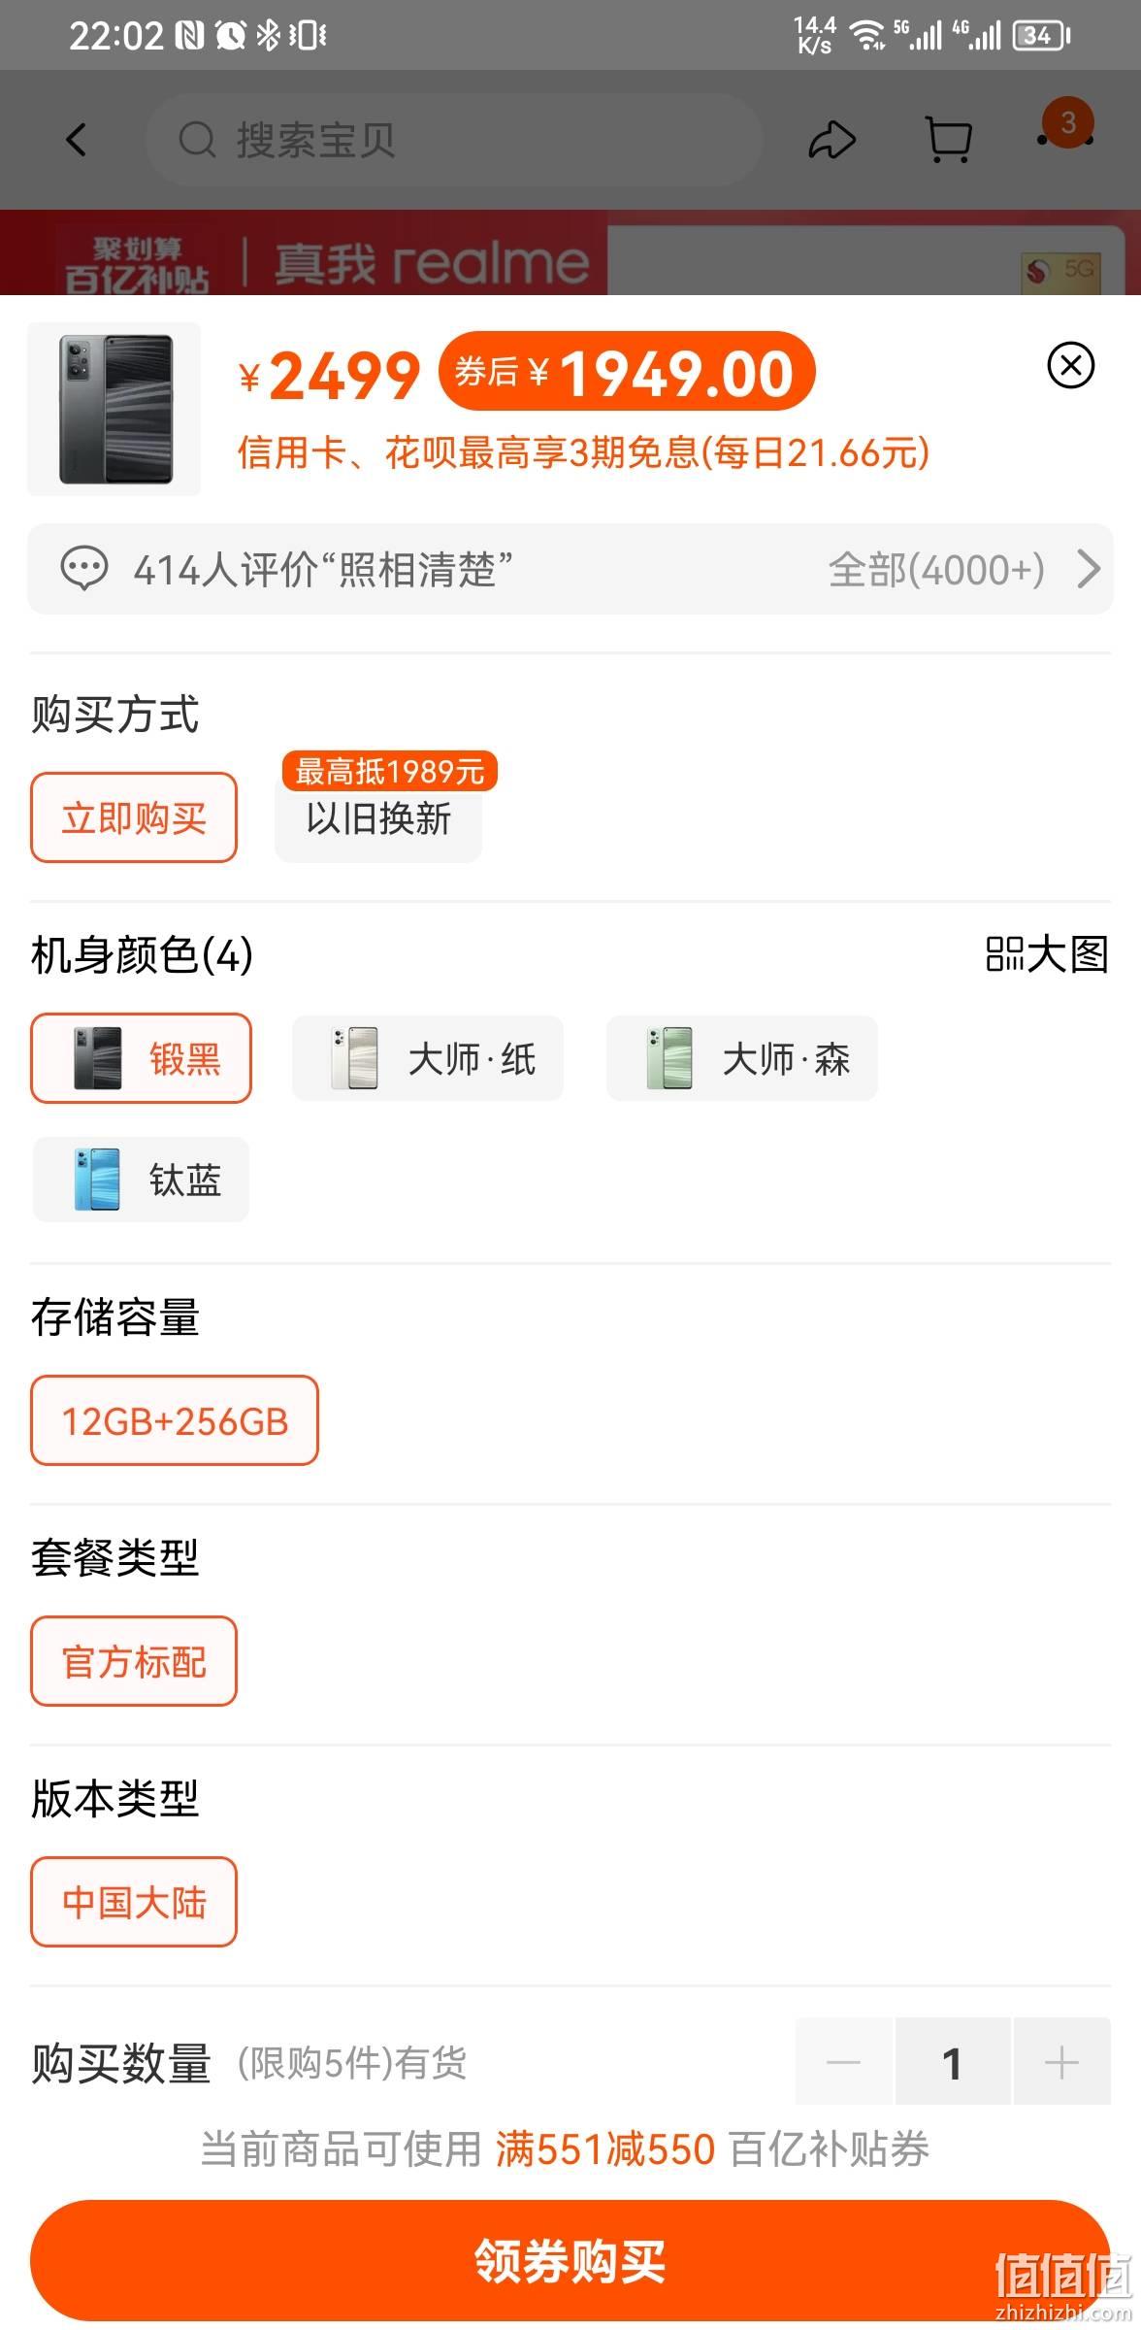The height and width of the screenshot is (2330, 1141).
Task: Select 立即购买 purchase method
Action: coord(134,817)
